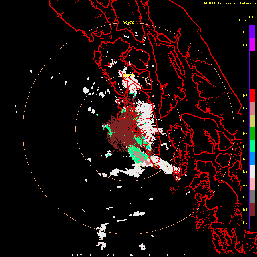This screenshot has height=257, width=257.
Task: Click the DS legend label
Action: [245, 172]
